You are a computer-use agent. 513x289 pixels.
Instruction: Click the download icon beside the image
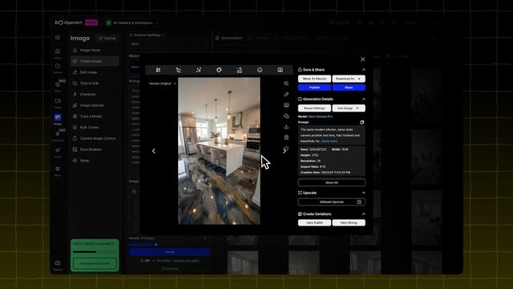tap(286, 127)
